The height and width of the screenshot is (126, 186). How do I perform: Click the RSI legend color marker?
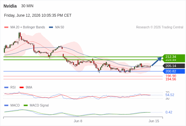pos(6,88)
